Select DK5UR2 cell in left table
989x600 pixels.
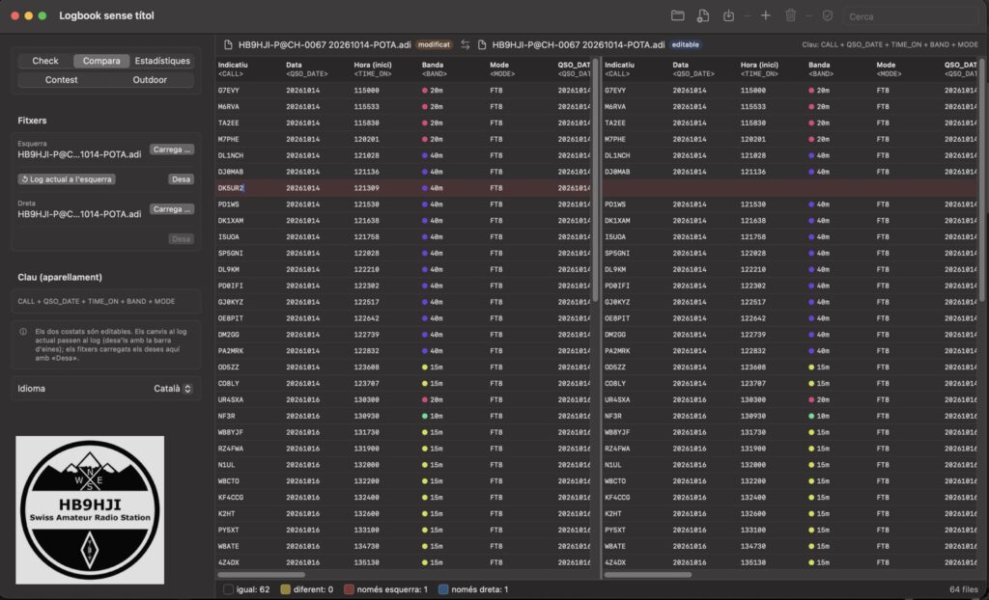pos(231,188)
